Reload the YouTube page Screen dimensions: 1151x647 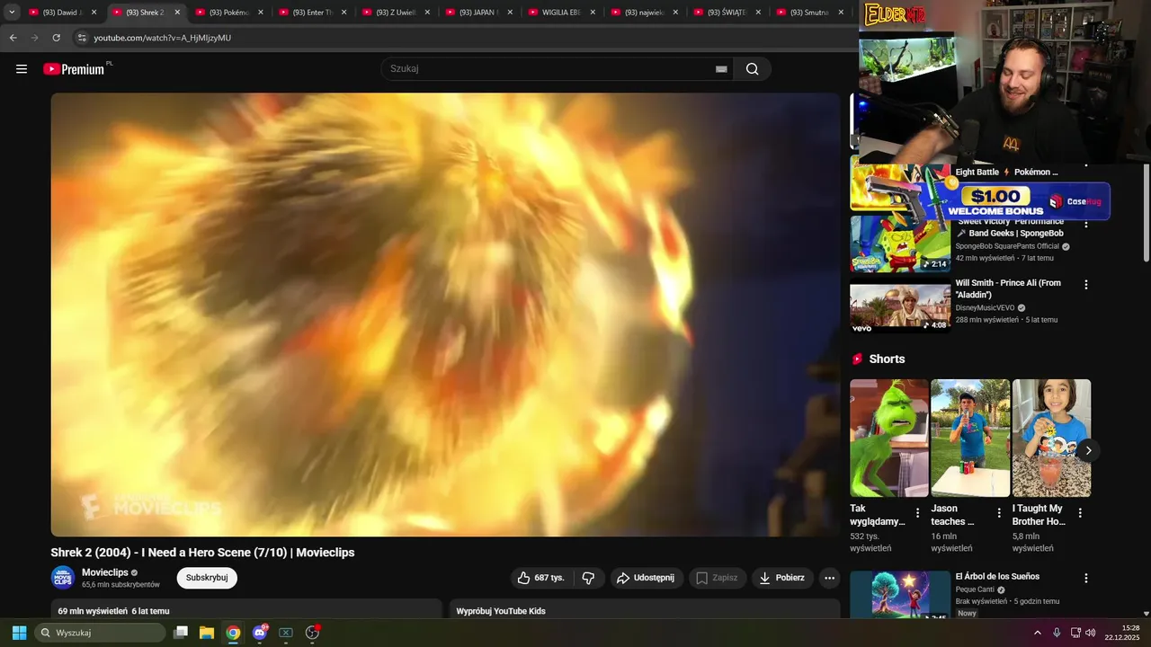click(57, 38)
